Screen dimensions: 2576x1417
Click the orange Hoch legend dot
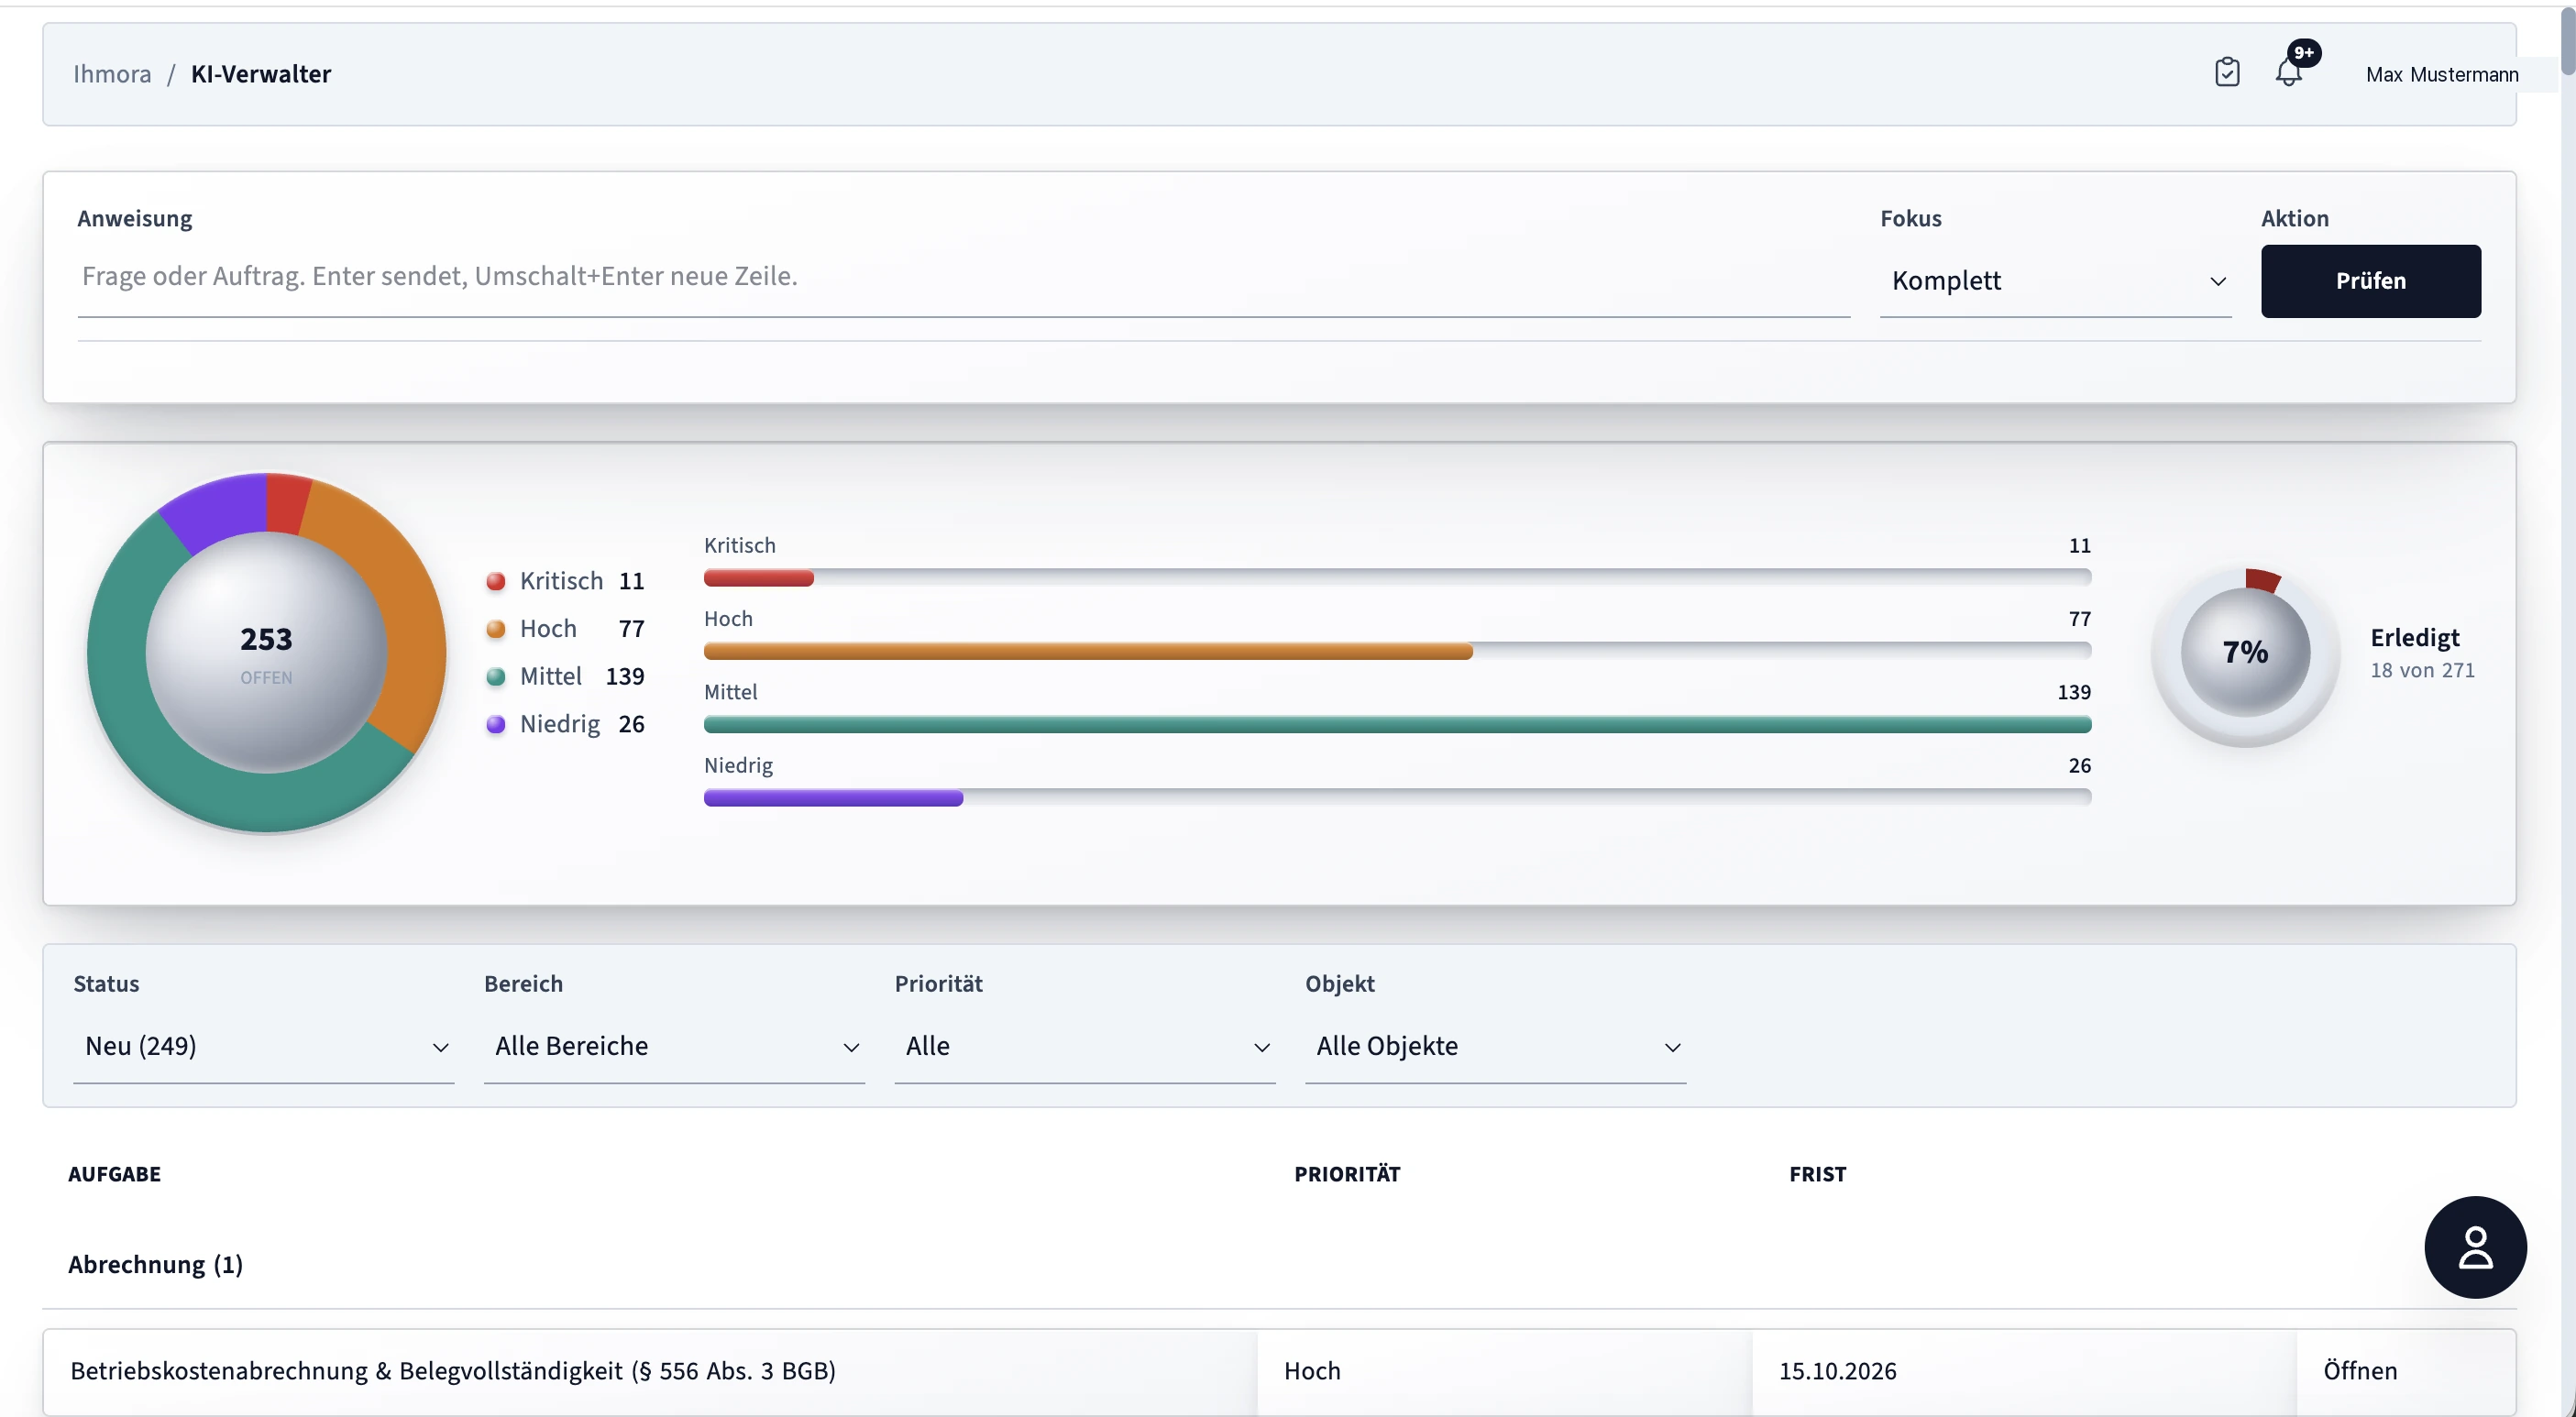tap(495, 629)
